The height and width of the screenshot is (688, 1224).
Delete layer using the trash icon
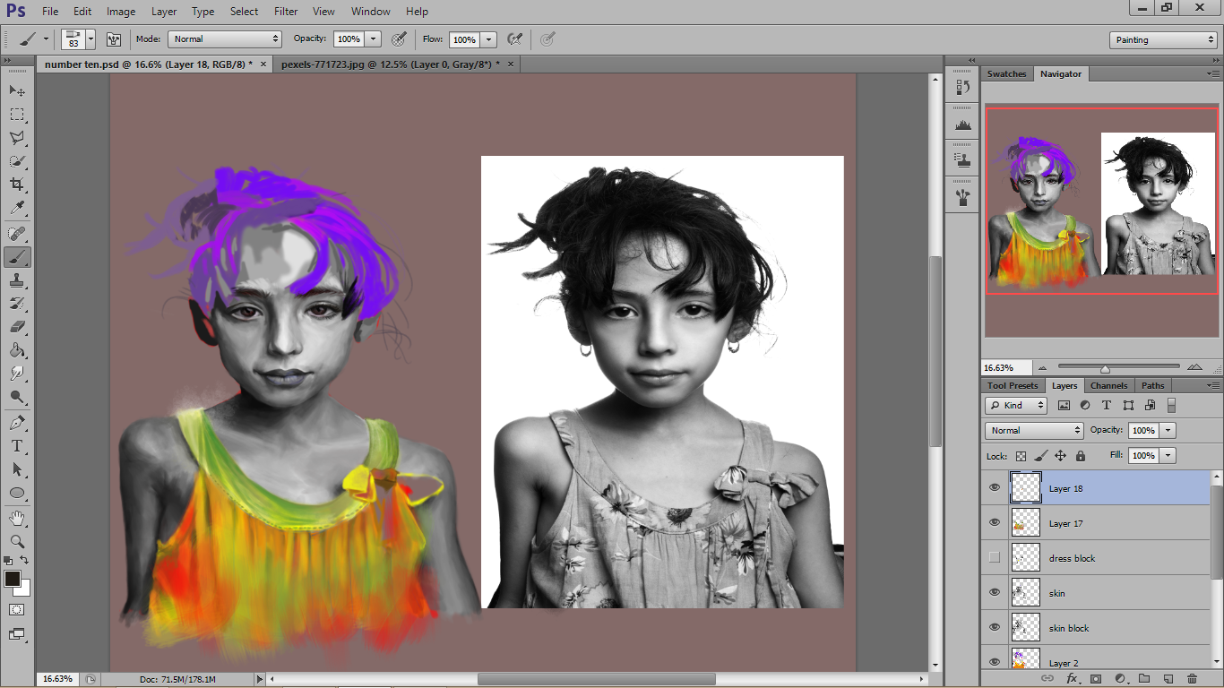point(1192,679)
